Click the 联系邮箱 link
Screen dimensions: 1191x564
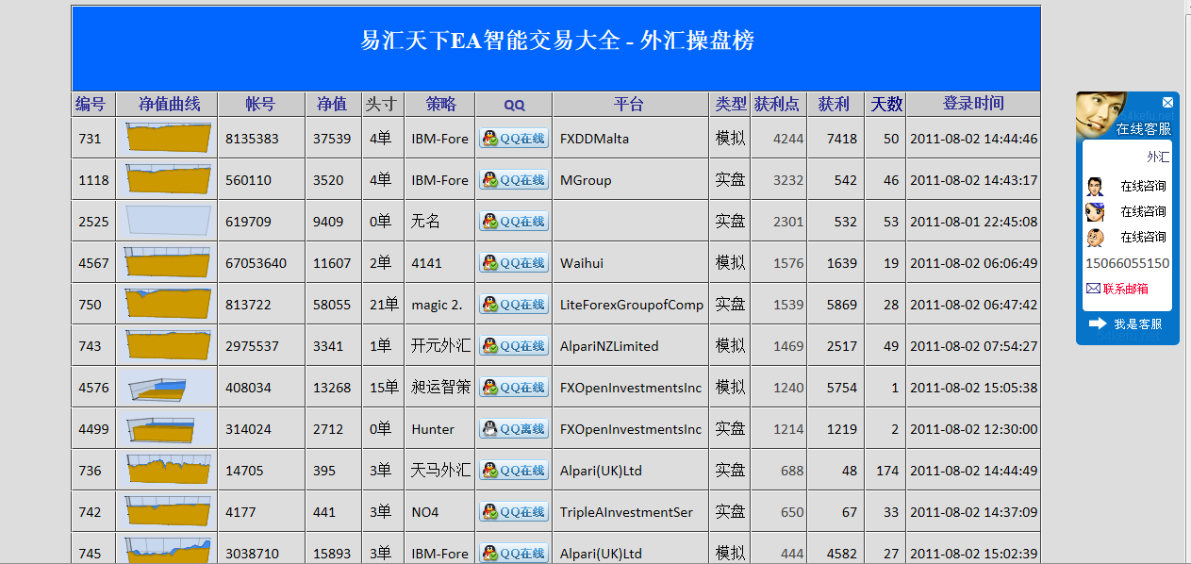click(x=1126, y=289)
